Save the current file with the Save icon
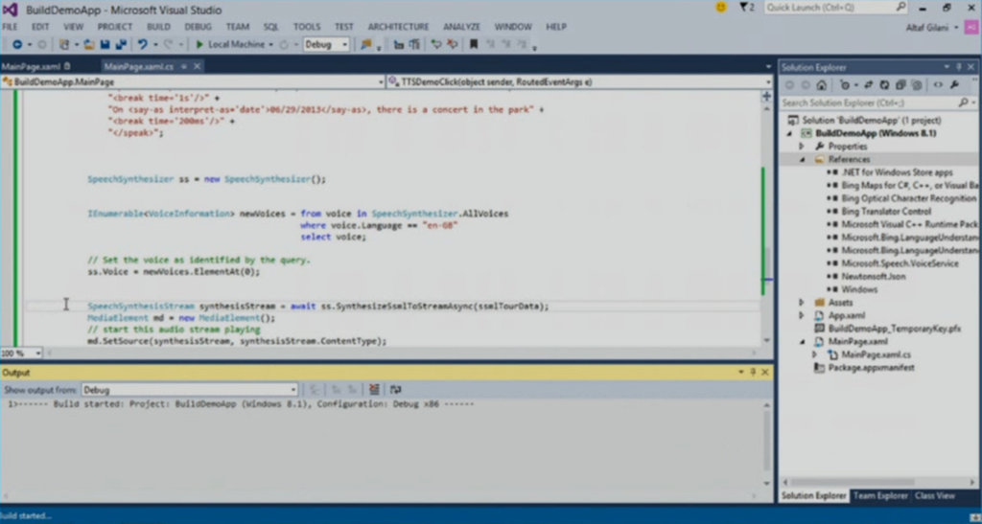This screenshot has width=982, height=524. coord(105,44)
